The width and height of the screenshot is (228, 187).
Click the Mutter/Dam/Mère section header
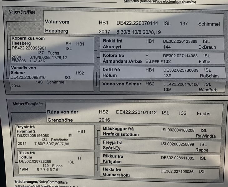point(28,104)
